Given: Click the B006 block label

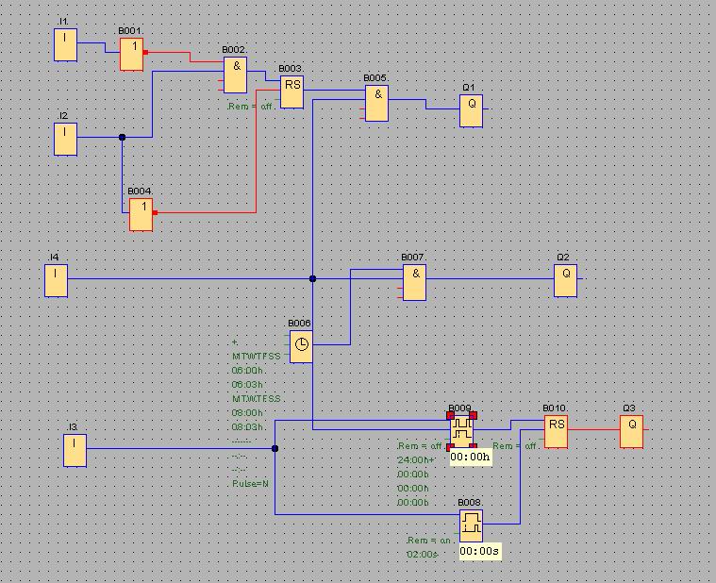Looking at the screenshot, I should point(300,324).
